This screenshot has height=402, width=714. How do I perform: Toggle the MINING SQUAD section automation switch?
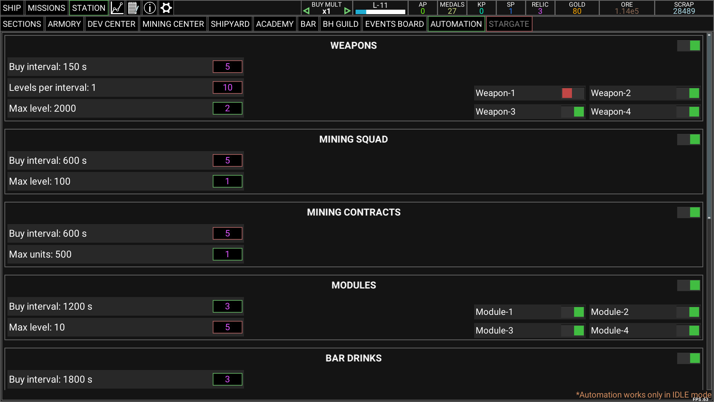(689, 139)
